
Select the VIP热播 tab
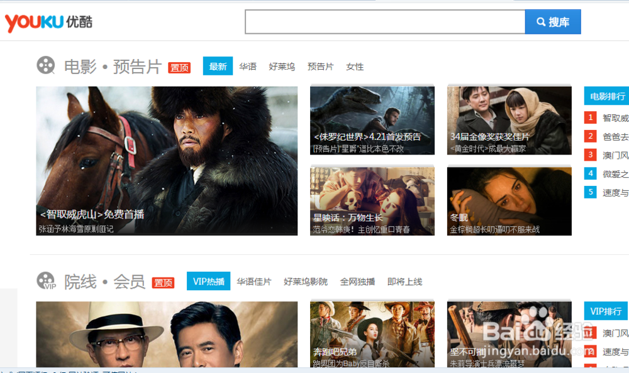pyautogui.click(x=209, y=281)
